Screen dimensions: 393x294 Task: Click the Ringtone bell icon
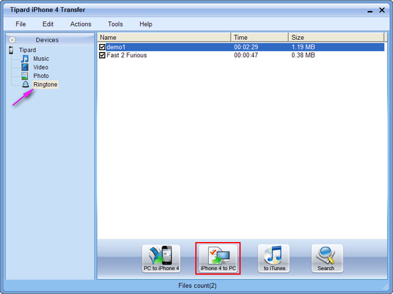point(25,85)
